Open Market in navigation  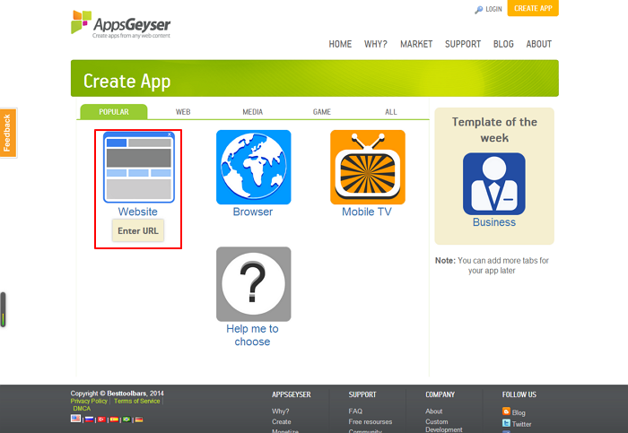(416, 44)
